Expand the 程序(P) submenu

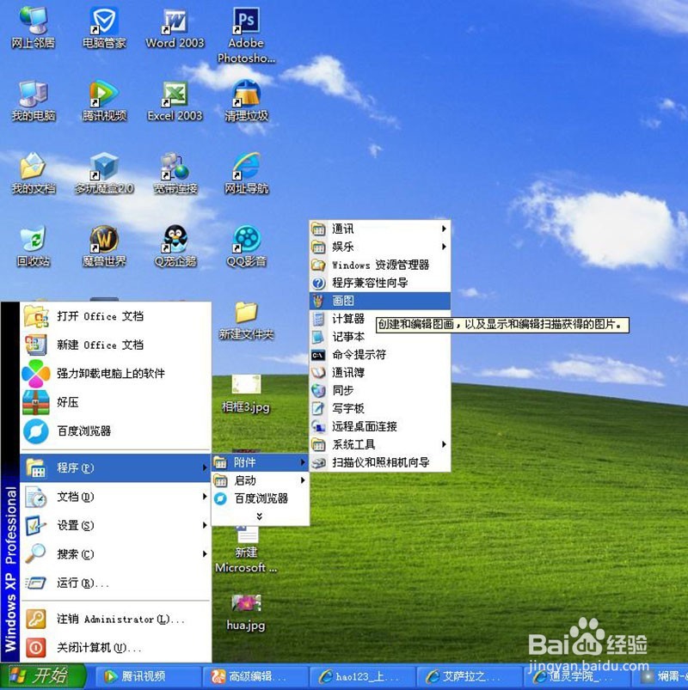tap(115, 467)
